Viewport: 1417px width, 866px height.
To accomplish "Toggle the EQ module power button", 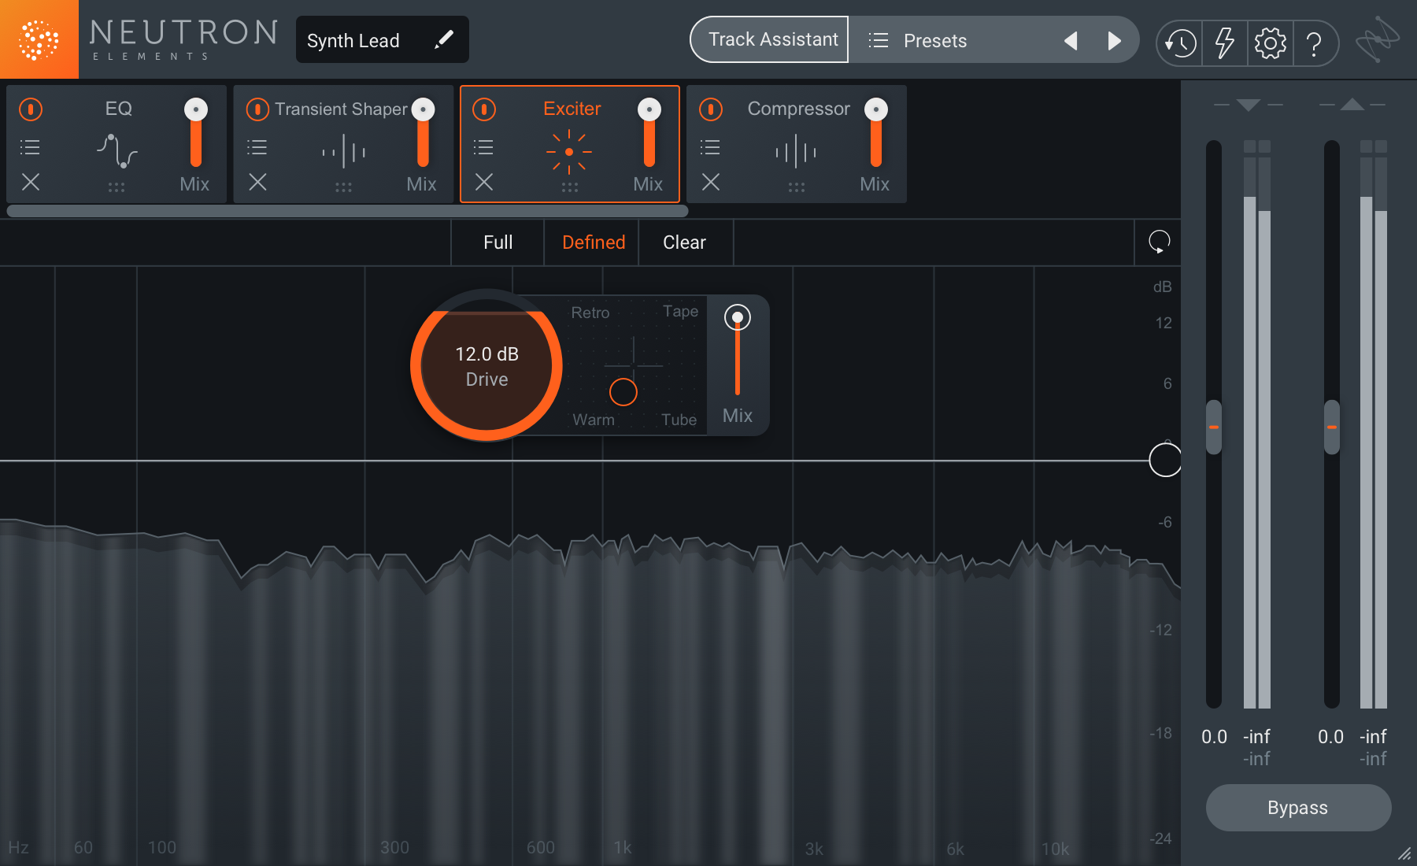I will 31,109.
